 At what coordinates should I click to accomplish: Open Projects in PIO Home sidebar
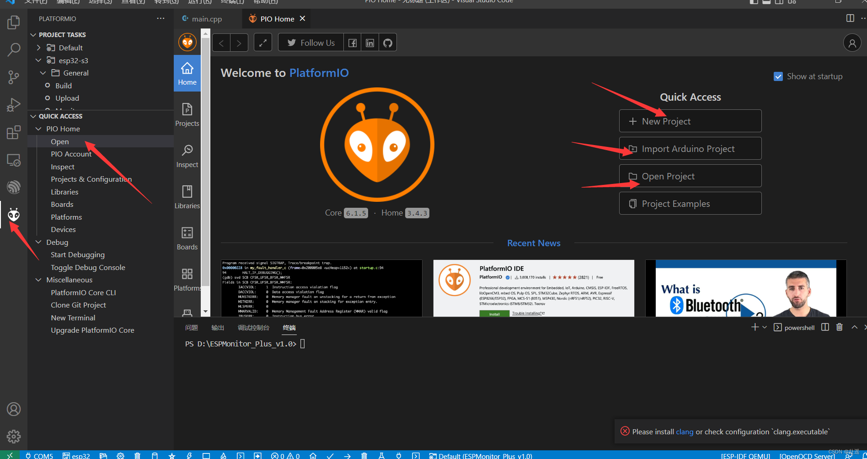[187, 115]
